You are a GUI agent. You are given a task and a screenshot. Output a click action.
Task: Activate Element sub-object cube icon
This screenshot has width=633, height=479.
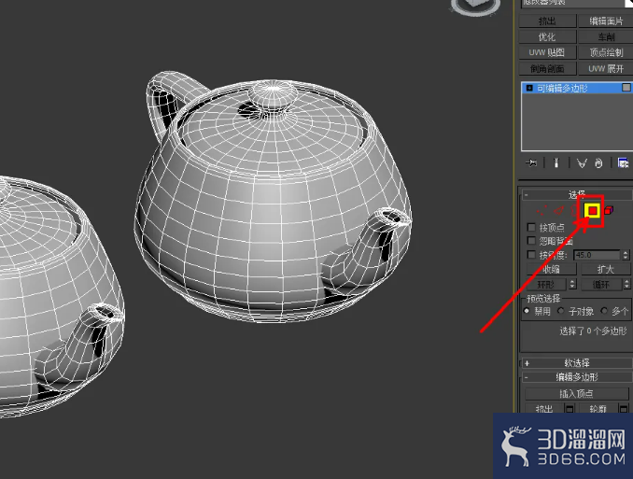(x=609, y=210)
